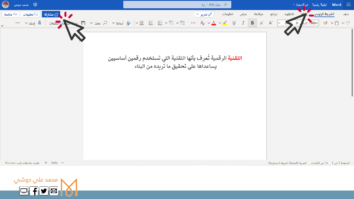Image resolution: width=354 pixels, height=199 pixels.
Task: Toggle bold formatting in the ribbon
Action: (x=252, y=23)
